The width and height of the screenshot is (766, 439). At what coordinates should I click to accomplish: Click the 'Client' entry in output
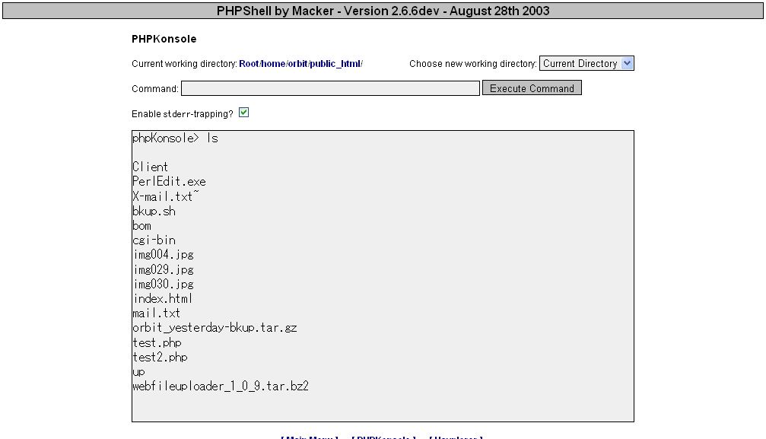(150, 167)
